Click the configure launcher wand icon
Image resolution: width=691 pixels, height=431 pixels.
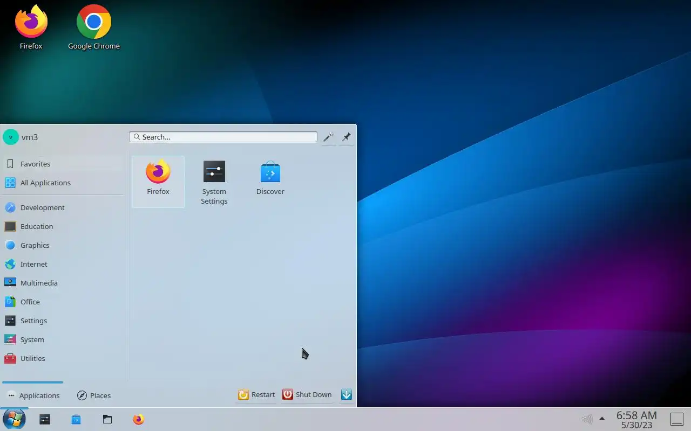click(328, 137)
